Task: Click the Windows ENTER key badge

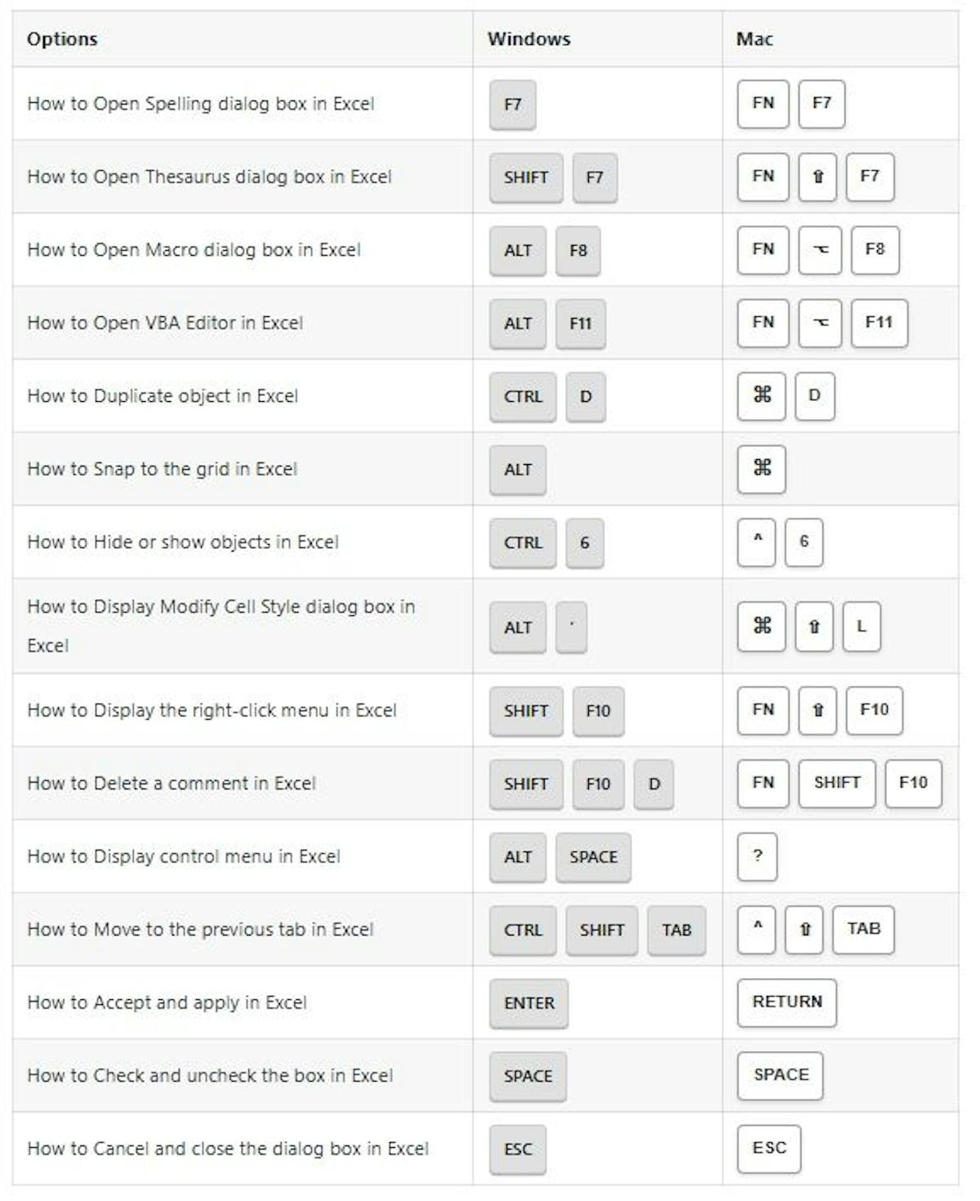Action: [x=528, y=1003]
